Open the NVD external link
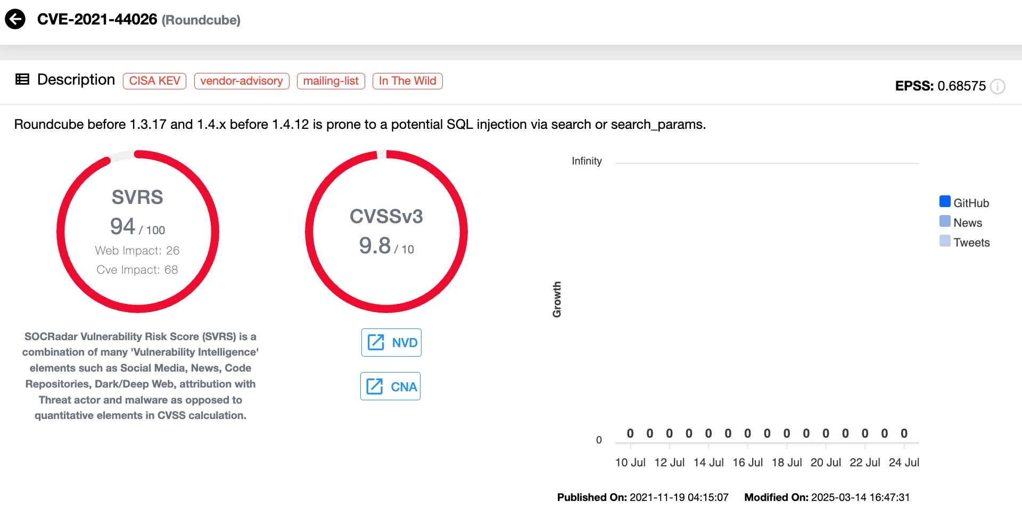This screenshot has height=510, width=1022. 391,342
